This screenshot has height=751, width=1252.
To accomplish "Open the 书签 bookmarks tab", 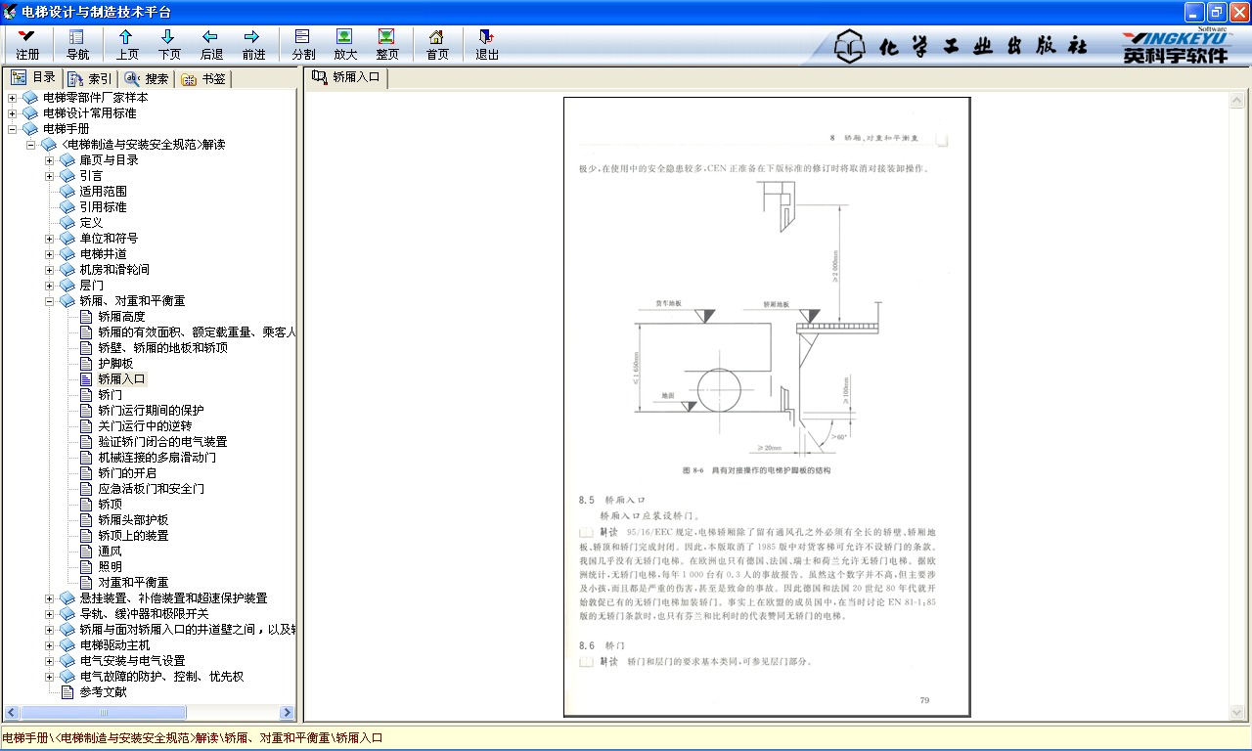I will [x=203, y=79].
